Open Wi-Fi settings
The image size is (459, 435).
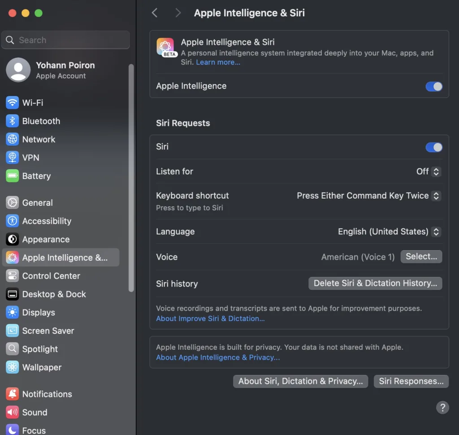click(61, 103)
